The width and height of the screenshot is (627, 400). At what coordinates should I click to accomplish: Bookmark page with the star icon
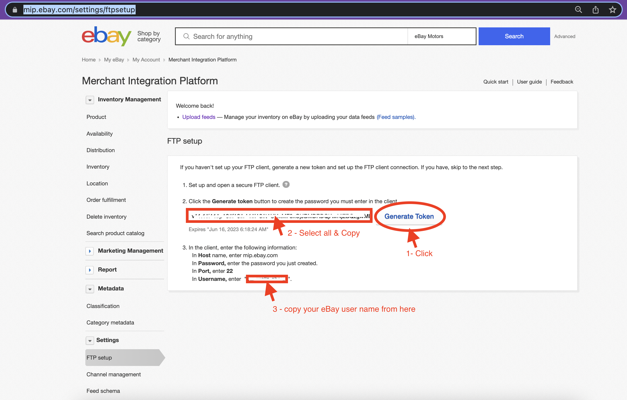coord(613,10)
